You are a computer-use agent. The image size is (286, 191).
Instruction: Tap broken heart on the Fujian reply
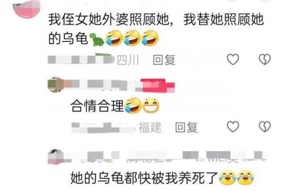265,126
